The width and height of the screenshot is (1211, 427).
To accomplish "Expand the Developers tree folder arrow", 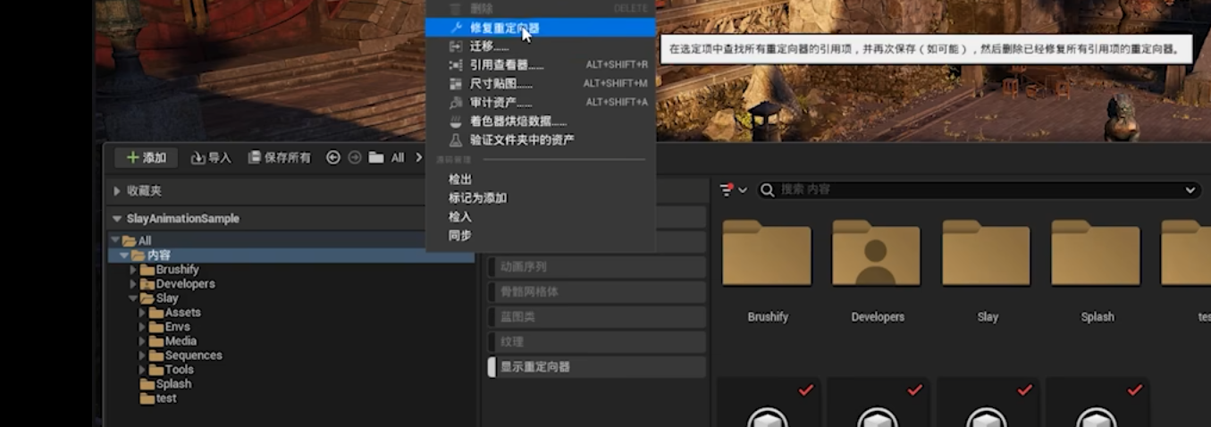I will (x=133, y=284).
